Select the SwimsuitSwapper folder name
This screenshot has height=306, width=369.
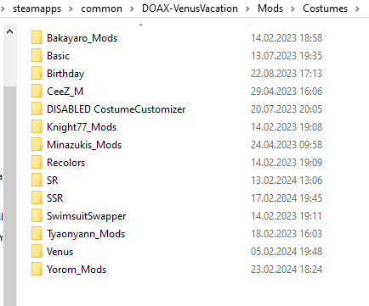[87, 216]
